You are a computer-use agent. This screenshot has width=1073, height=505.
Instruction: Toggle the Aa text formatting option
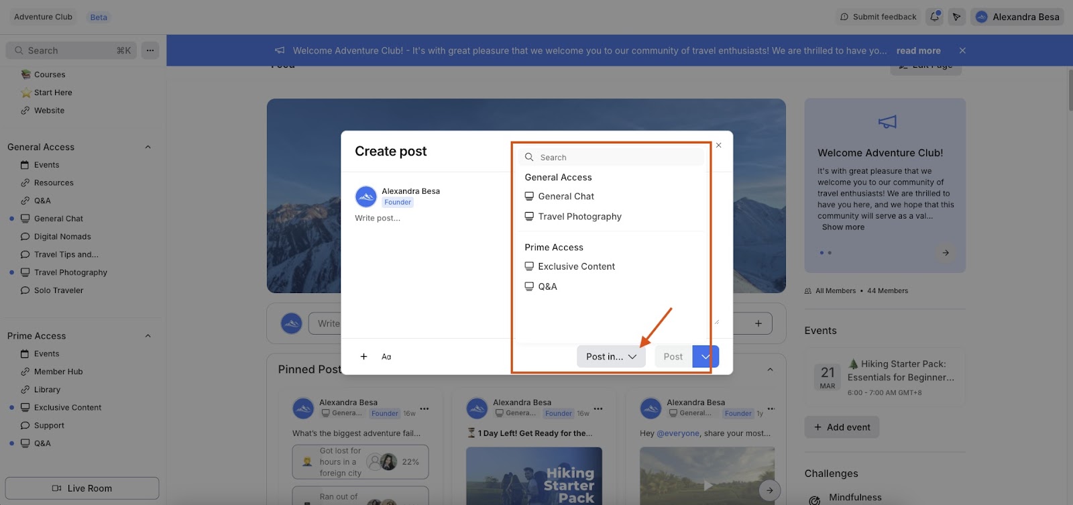tap(386, 357)
